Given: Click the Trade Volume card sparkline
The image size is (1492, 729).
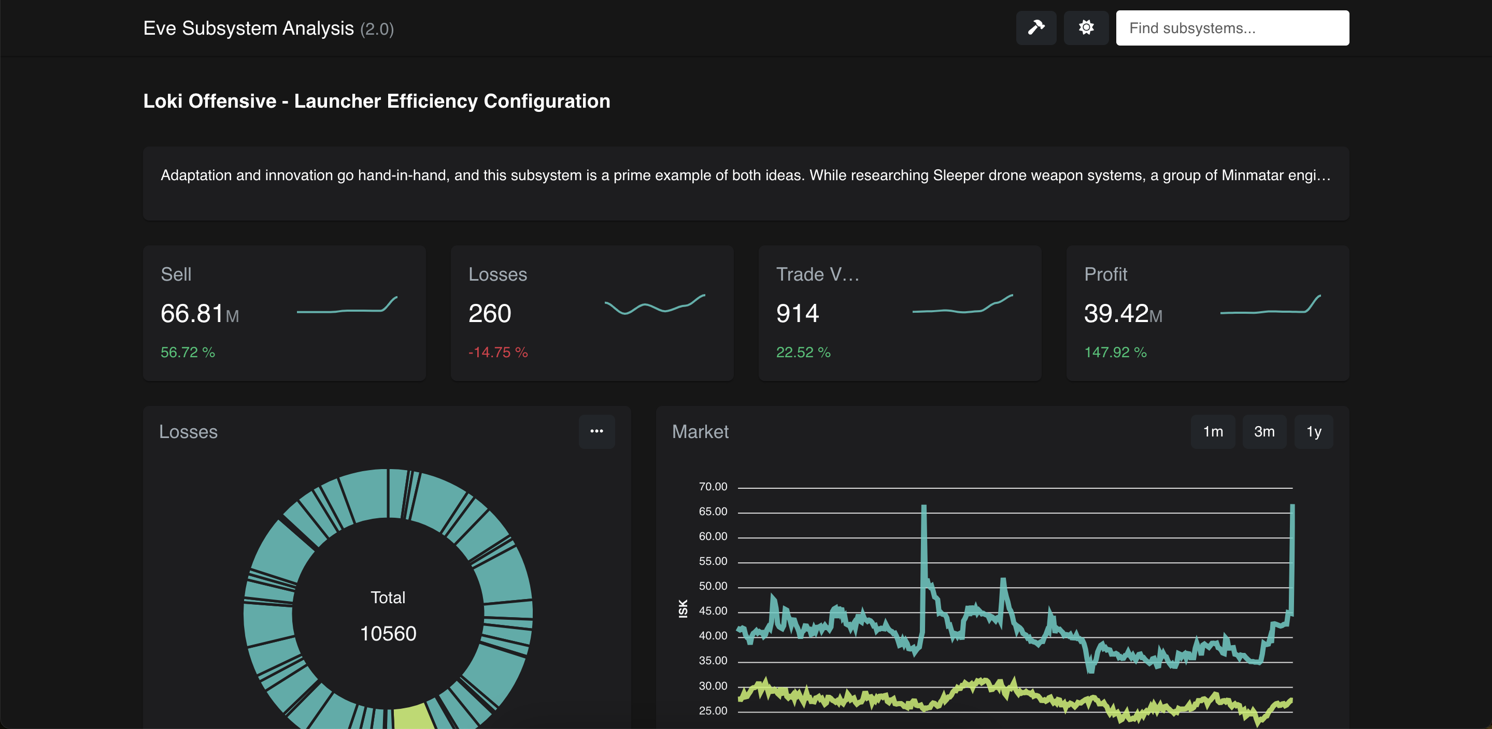Looking at the screenshot, I should 962,304.
